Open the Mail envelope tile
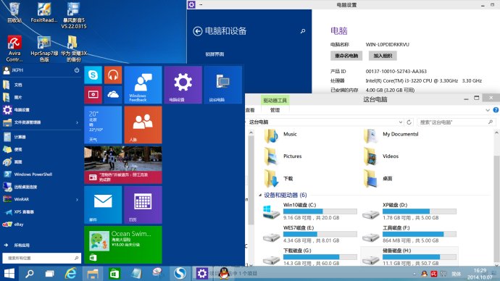 coord(103,205)
